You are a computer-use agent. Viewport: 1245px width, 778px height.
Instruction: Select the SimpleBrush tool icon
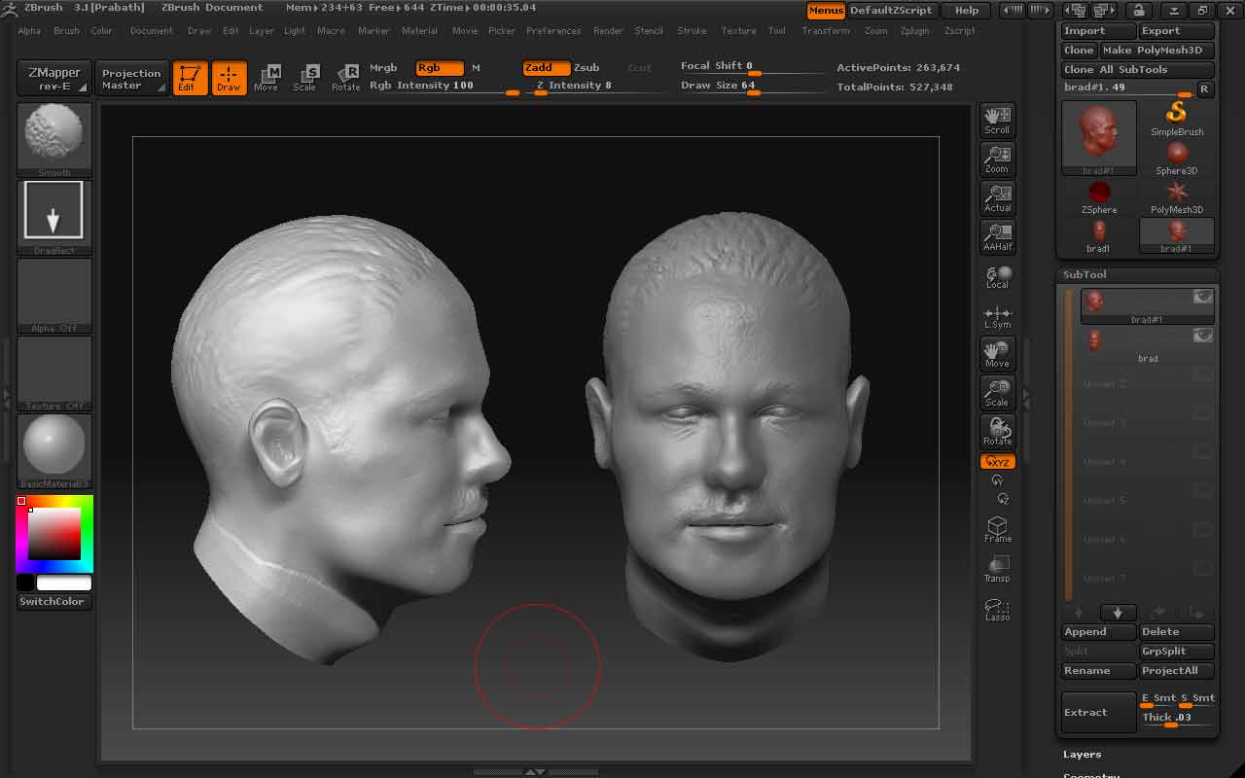pos(1177,118)
